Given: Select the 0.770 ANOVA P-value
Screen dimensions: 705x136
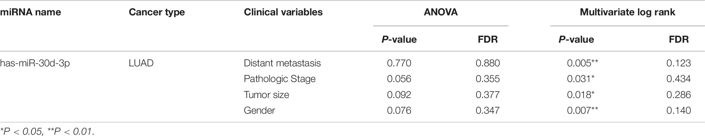Looking at the screenshot, I should coord(399,63).
